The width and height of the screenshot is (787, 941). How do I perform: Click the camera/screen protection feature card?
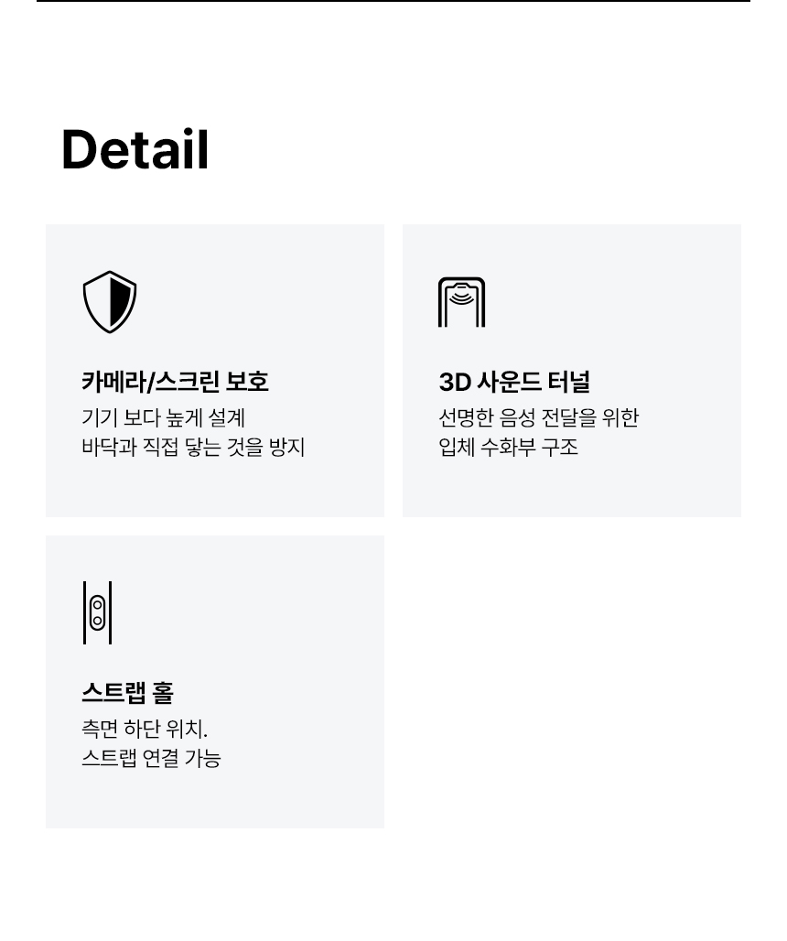coord(215,371)
